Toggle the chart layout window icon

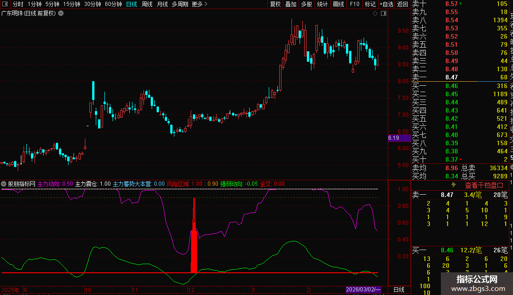[384, 14]
